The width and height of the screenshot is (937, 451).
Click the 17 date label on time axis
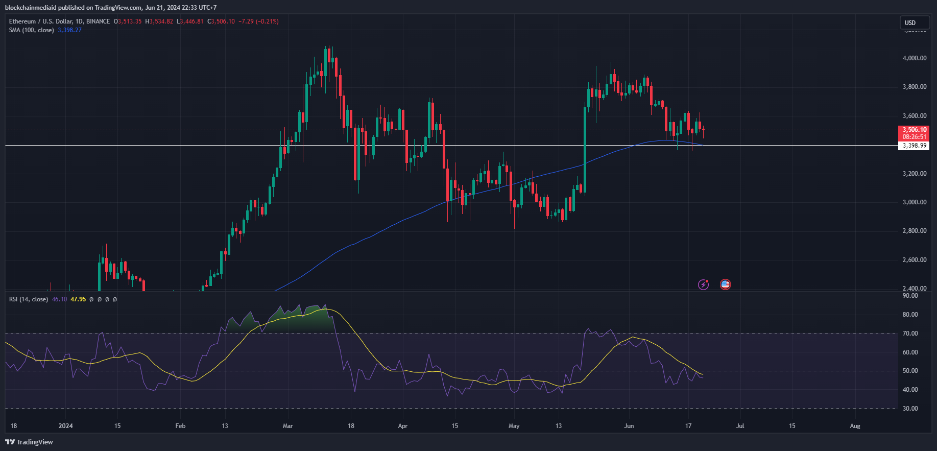click(688, 426)
